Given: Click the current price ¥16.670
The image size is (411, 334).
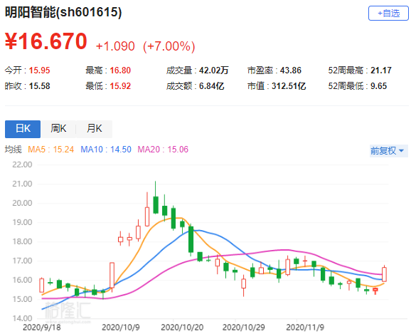Looking at the screenshot, I should (46, 41).
